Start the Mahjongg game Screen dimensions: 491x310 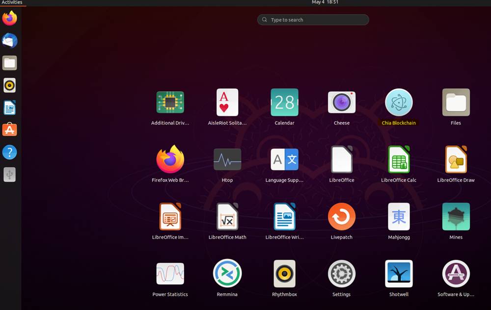click(399, 217)
